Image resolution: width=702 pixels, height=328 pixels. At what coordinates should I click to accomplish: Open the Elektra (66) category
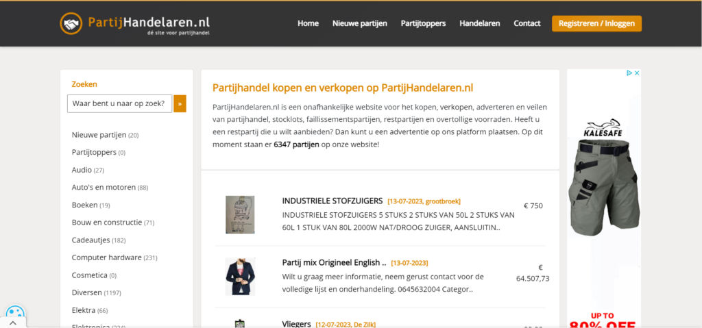pos(90,310)
